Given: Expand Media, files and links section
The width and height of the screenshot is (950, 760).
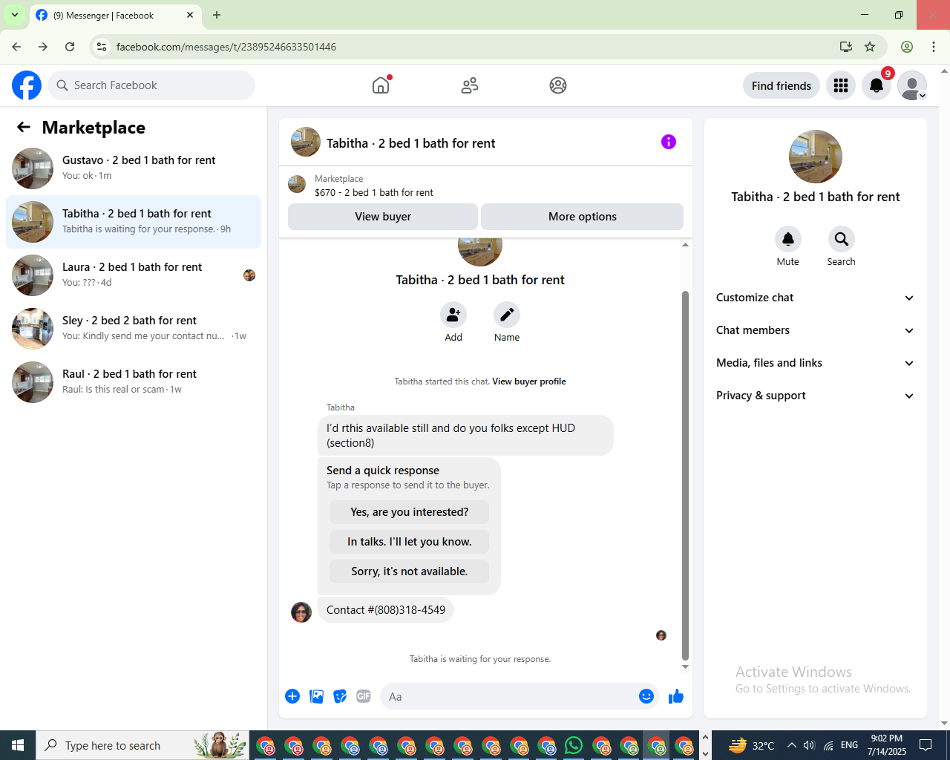Looking at the screenshot, I should pyautogui.click(x=815, y=363).
